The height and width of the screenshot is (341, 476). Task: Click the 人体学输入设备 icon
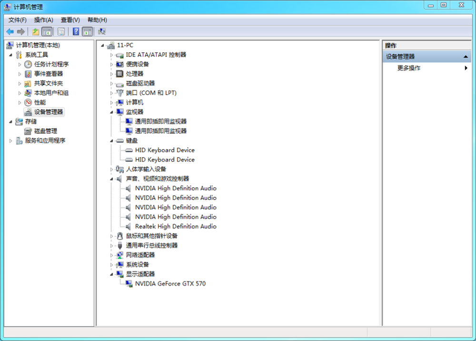point(120,169)
